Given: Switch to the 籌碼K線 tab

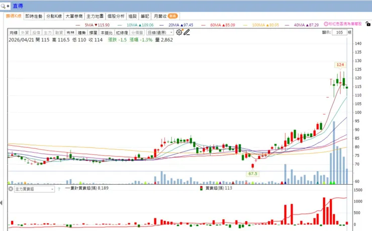Looking at the screenshot, I should click(14, 16).
